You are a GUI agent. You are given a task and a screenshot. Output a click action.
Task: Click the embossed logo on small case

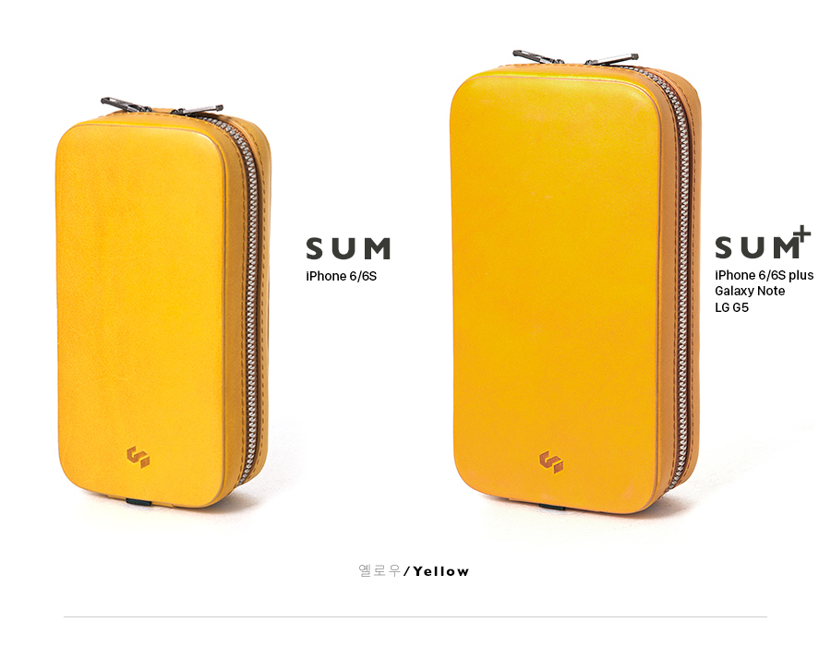[x=138, y=457]
